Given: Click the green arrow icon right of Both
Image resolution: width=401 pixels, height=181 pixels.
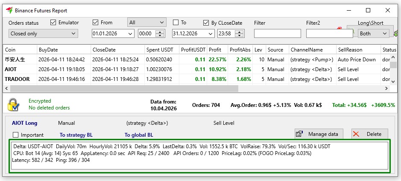Looking at the screenshot, I should [395, 33].
